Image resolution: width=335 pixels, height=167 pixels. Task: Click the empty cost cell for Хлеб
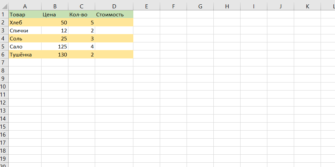click(114, 22)
